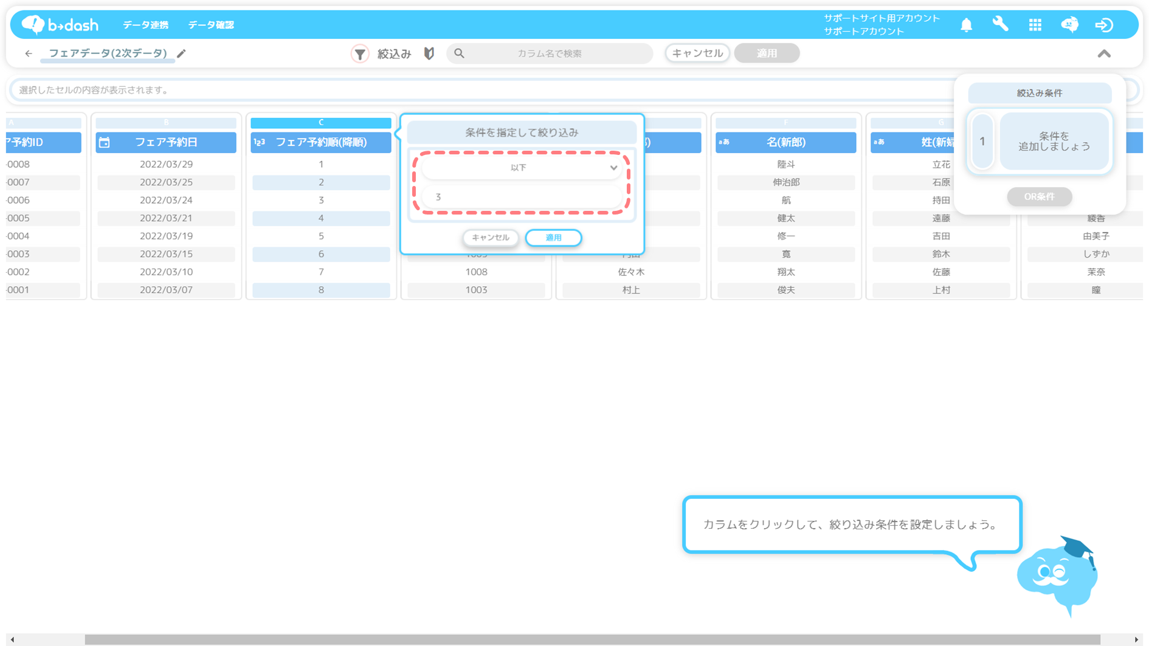Image resolution: width=1149 pixels, height=646 pixels.
Task: Click the support chat mascot icon in header
Action: [x=1069, y=24]
